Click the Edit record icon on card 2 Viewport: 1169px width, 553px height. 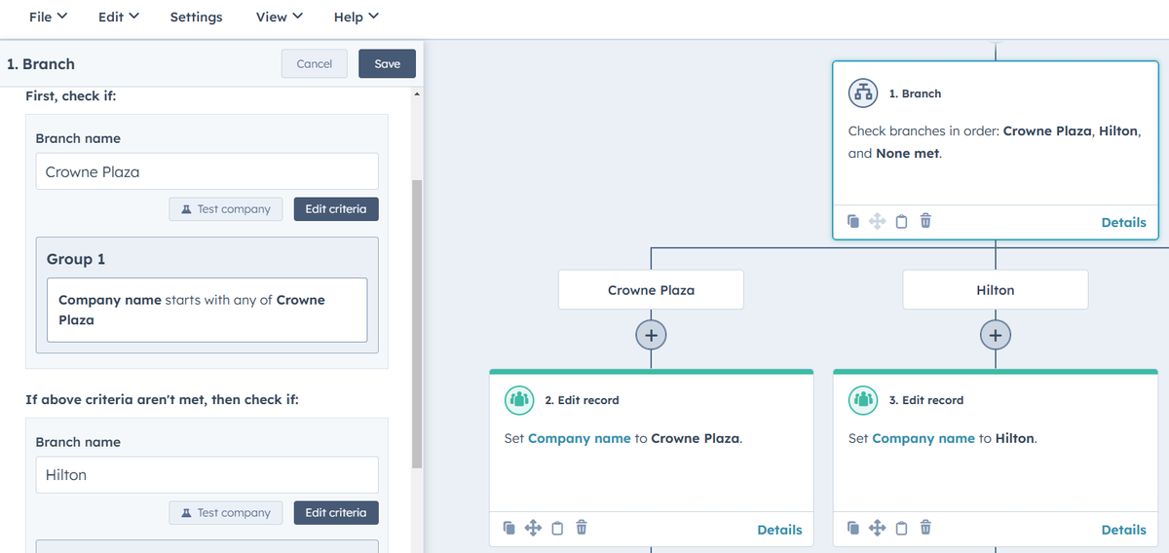click(x=518, y=399)
